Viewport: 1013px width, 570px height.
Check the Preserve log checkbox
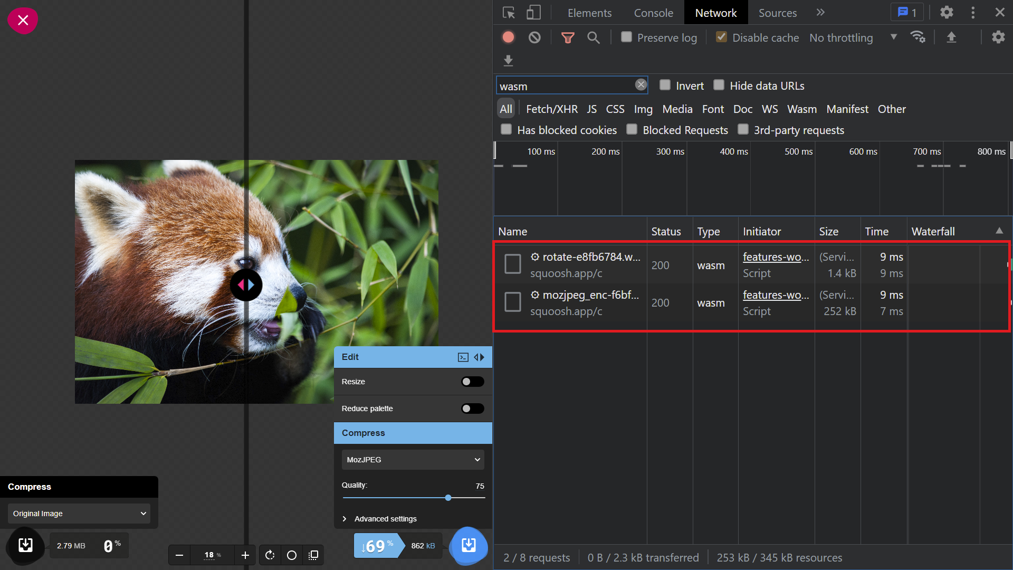click(626, 37)
